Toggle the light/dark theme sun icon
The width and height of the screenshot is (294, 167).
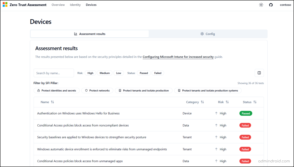click(x=261, y=5)
